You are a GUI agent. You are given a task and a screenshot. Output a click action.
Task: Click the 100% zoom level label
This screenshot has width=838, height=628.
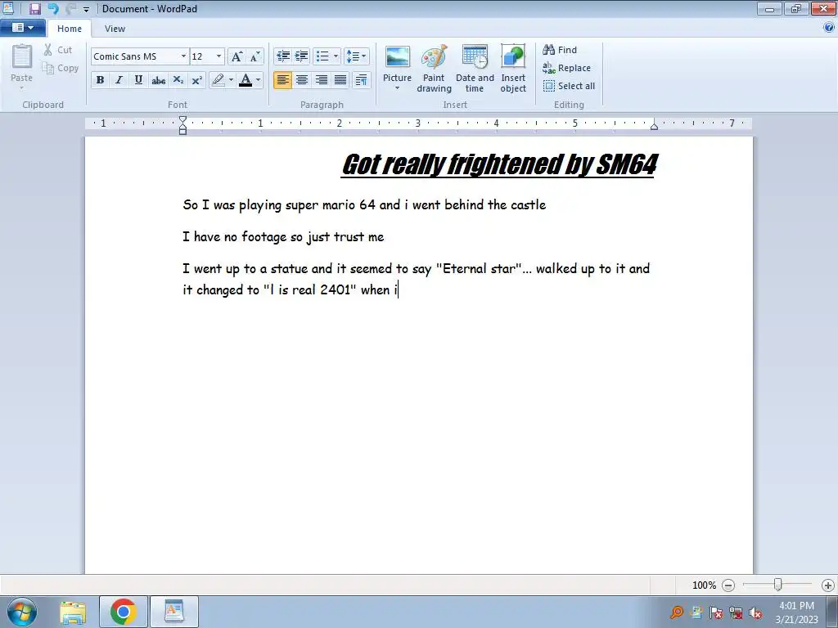click(x=704, y=585)
